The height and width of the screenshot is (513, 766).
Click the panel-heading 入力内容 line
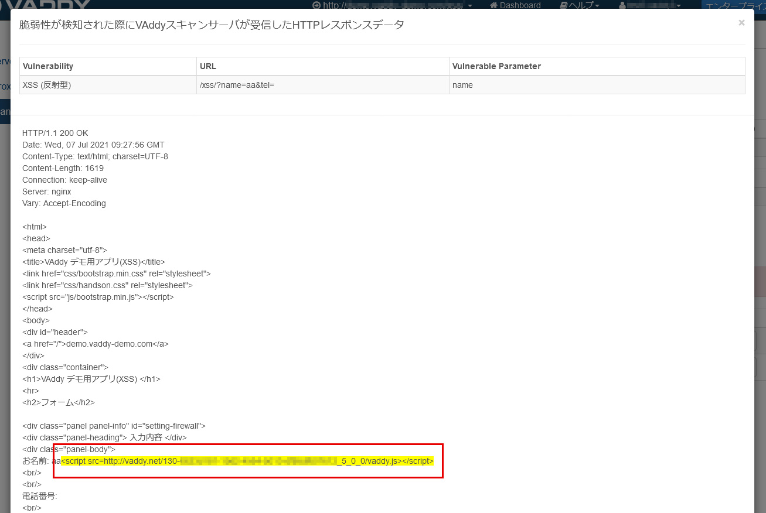104,437
